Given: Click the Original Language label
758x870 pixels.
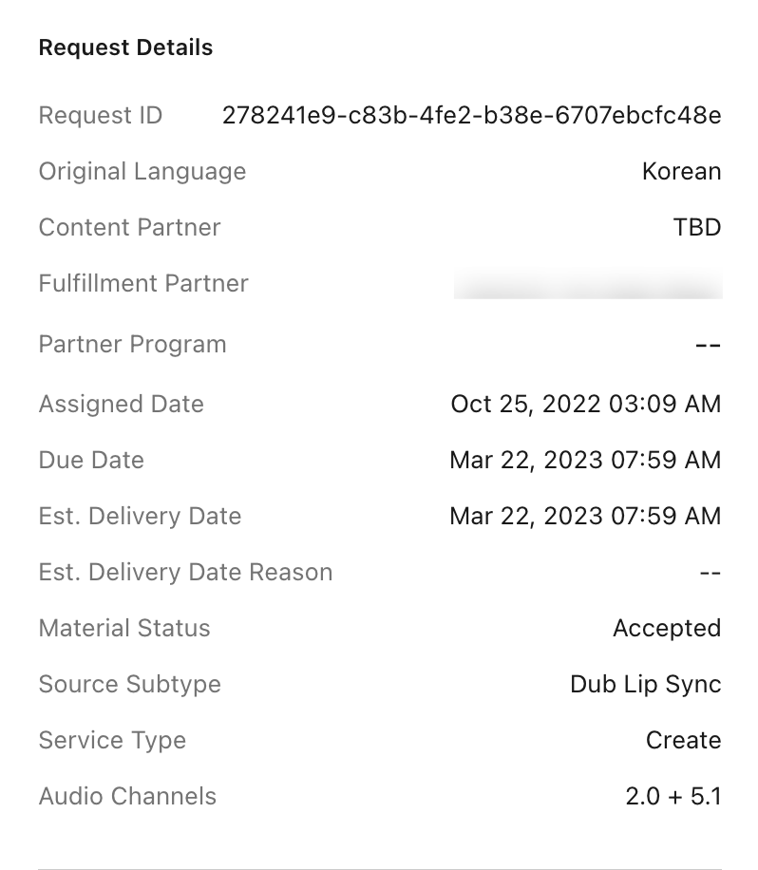Looking at the screenshot, I should pyautogui.click(x=142, y=172).
